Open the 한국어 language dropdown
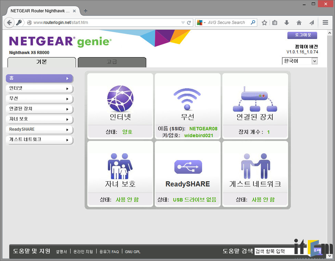Image resolution: width=335 pixels, height=261 pixels. [299, 61]
